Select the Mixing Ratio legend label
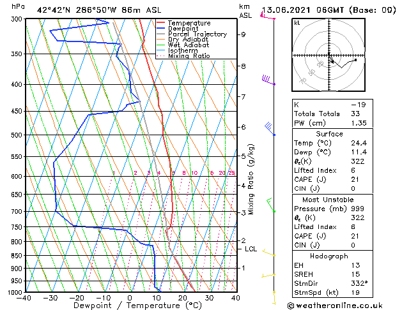Screen dimensions: 402x310 coord(189,56)
